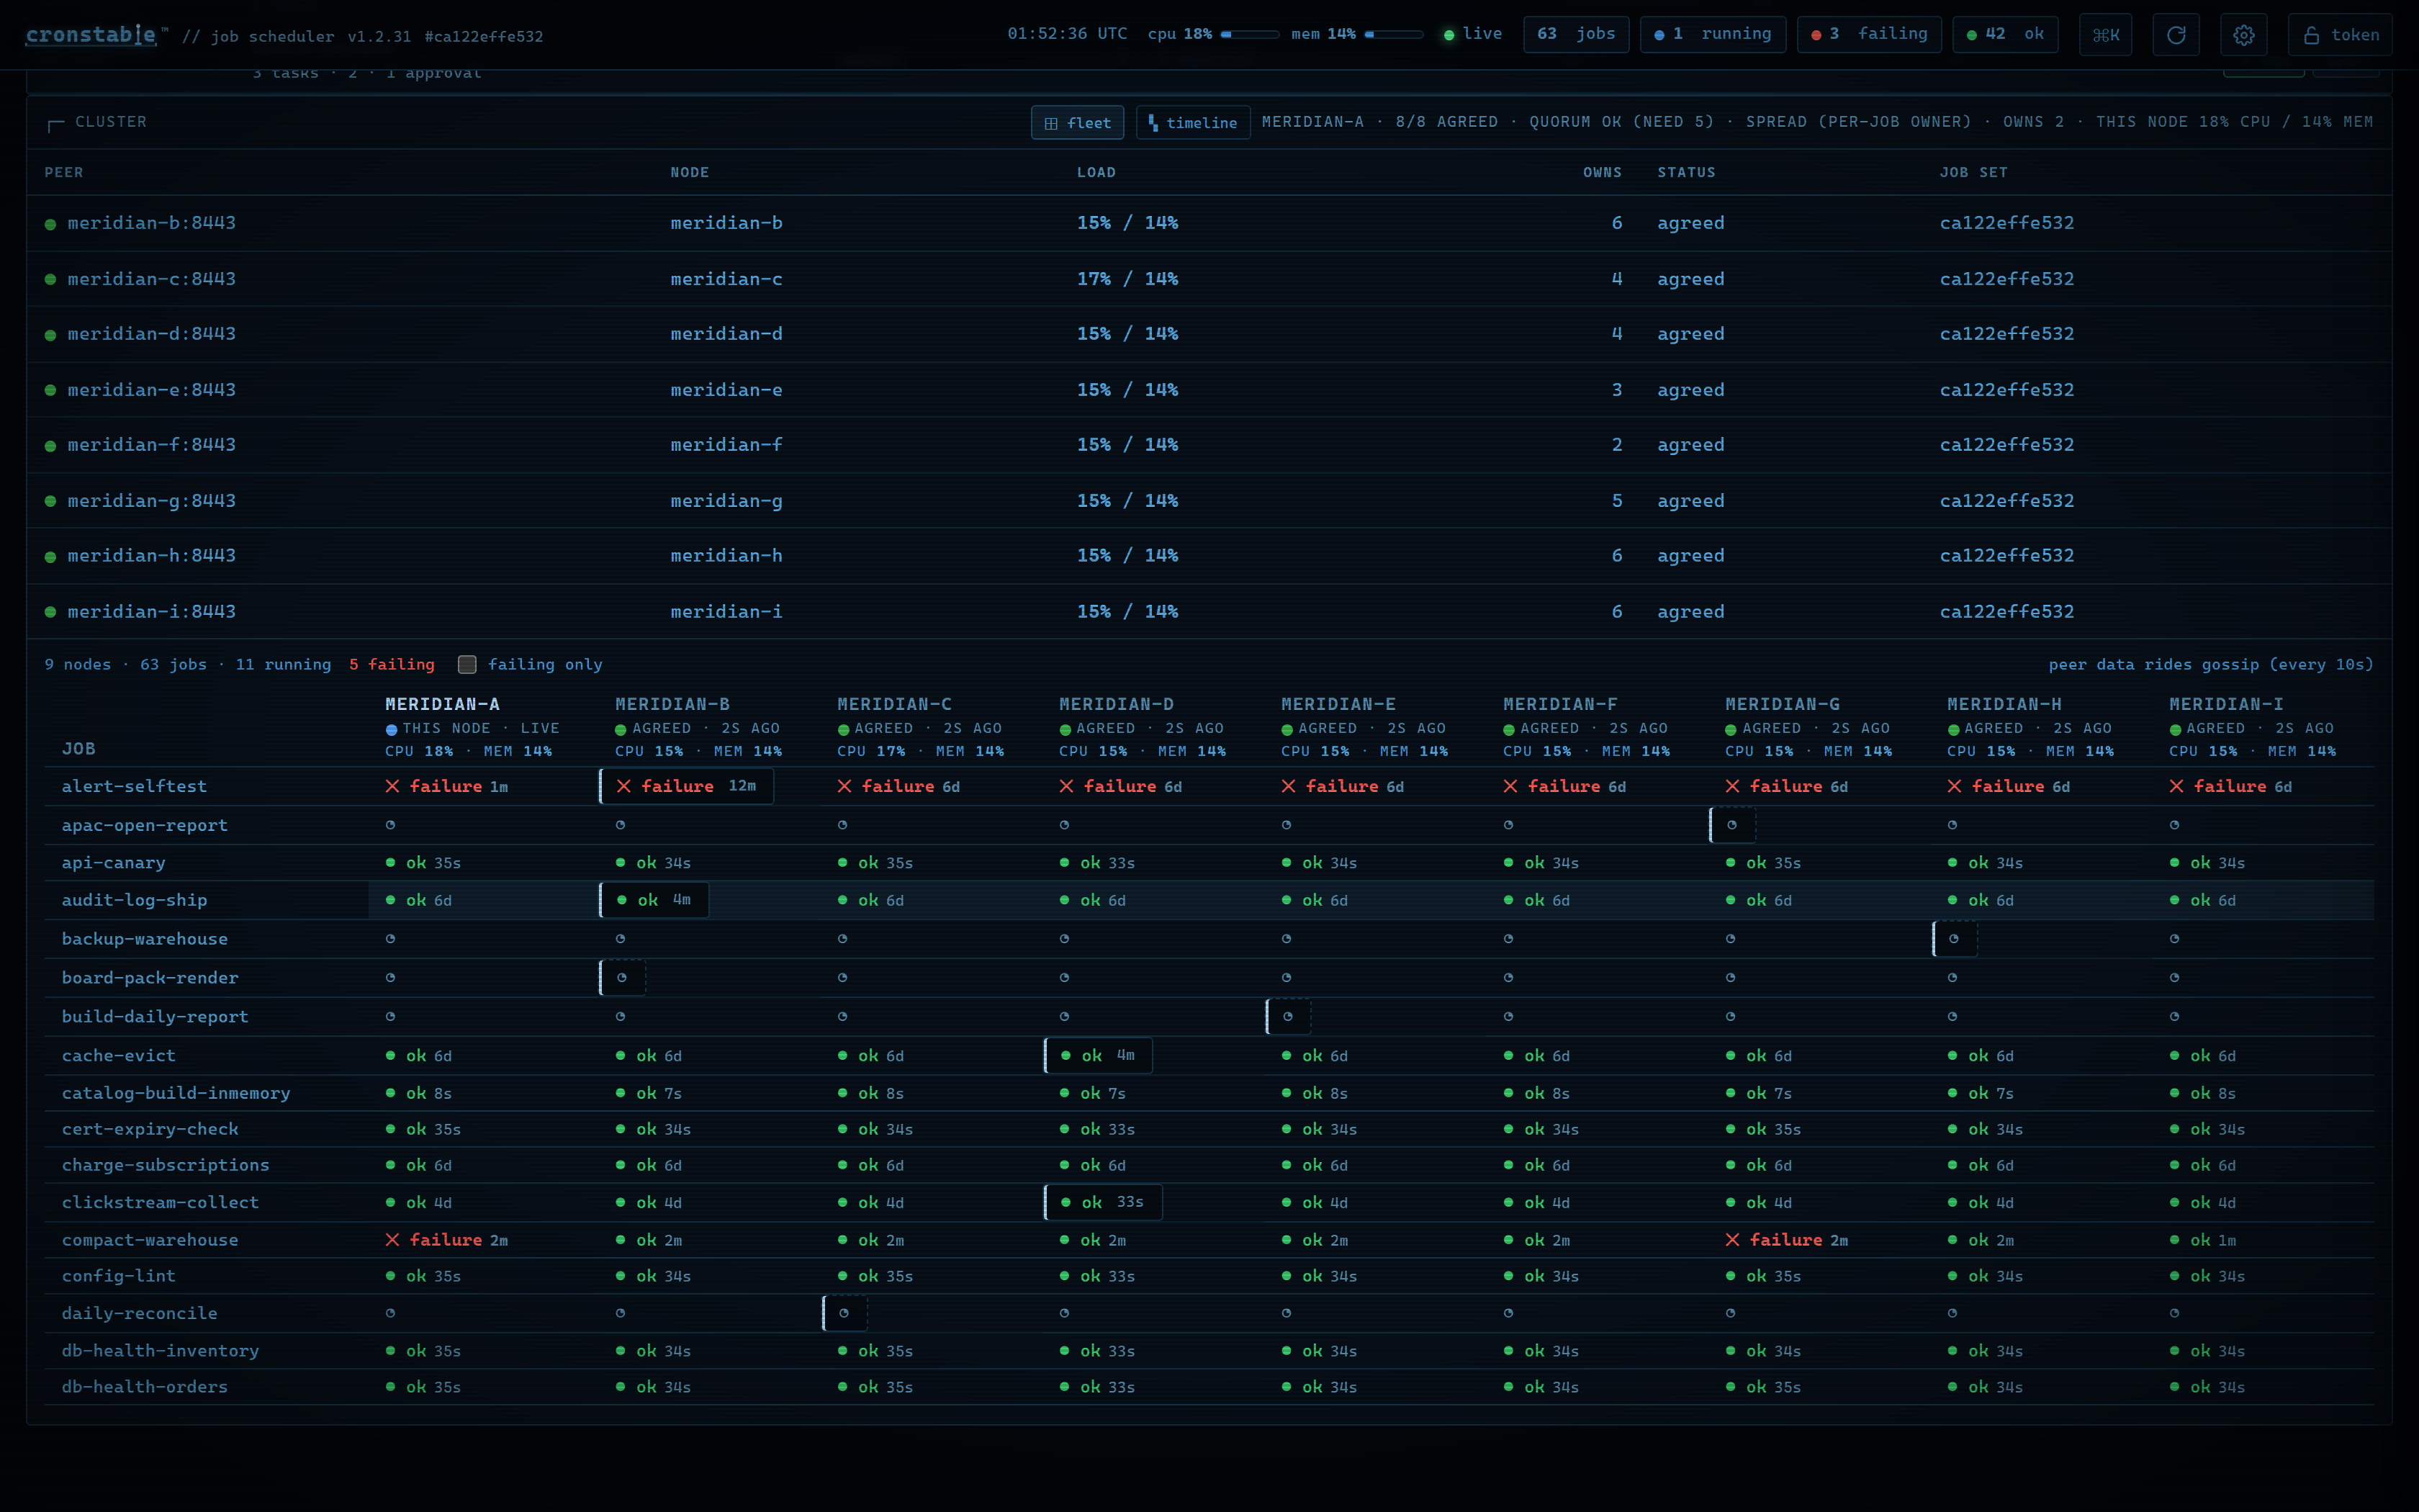Open the settings gear icon
Viewport: 2419px width, 1512px height.
tap(2243, 35)
